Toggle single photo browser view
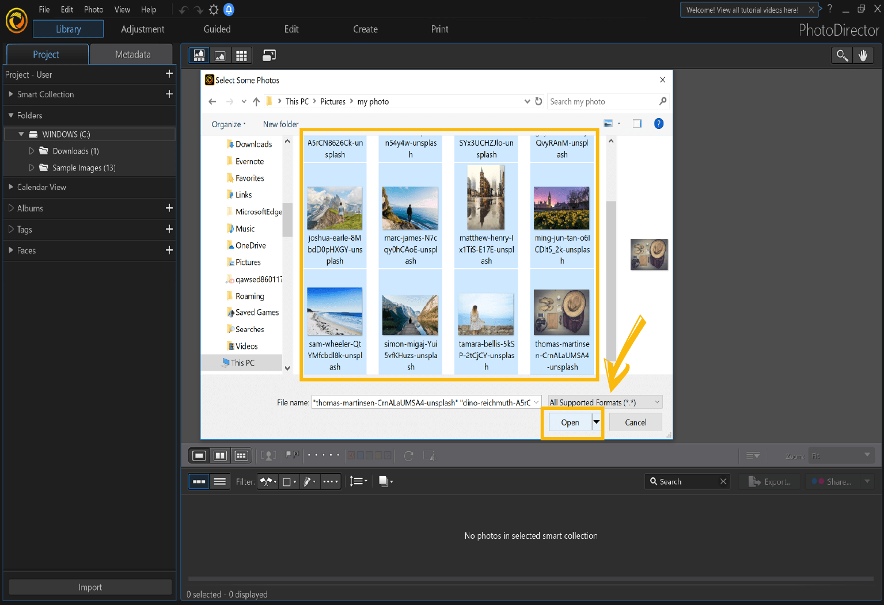The height and width of the screenshot is (605, 884). pos(199,455)
